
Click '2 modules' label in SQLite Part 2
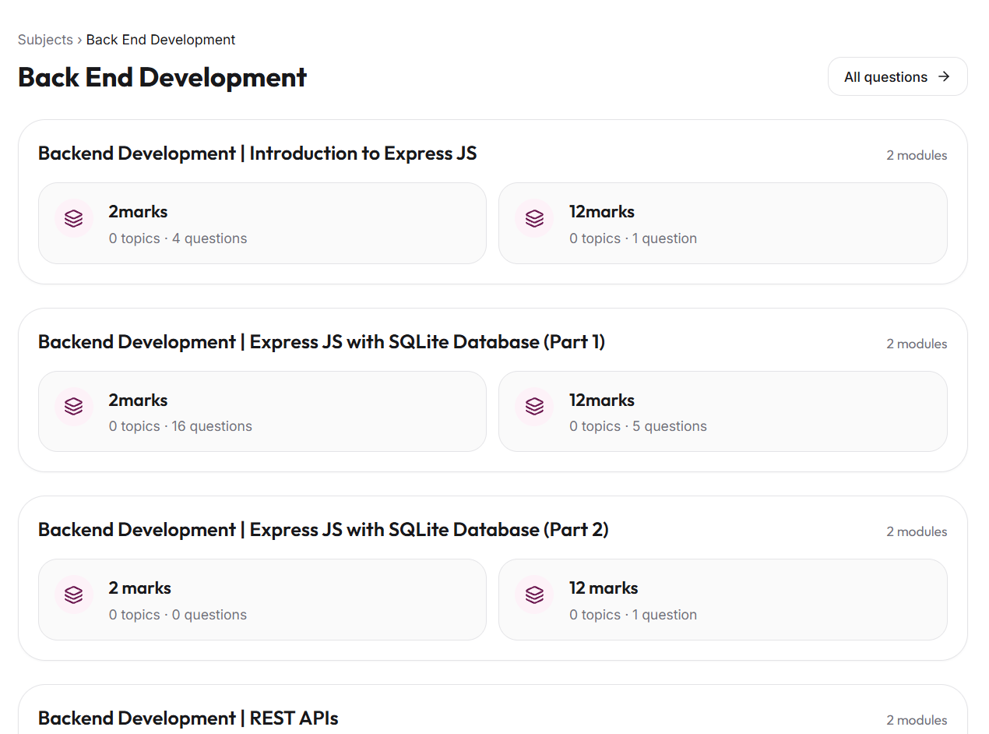(x=917, y=531)
